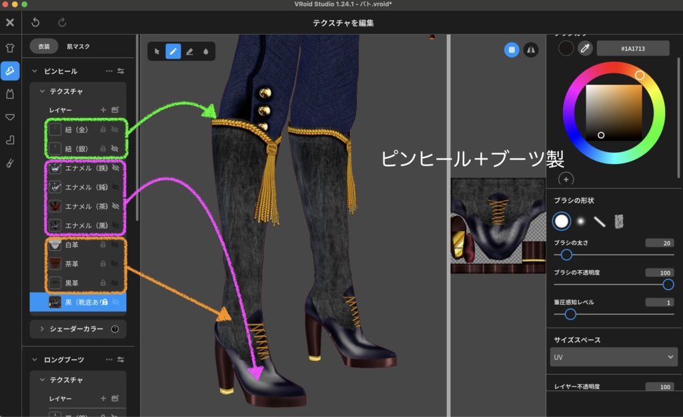Save current color with the plus button
The width and height of the screenshot is (683, 417).
click(x=566, y=179)
